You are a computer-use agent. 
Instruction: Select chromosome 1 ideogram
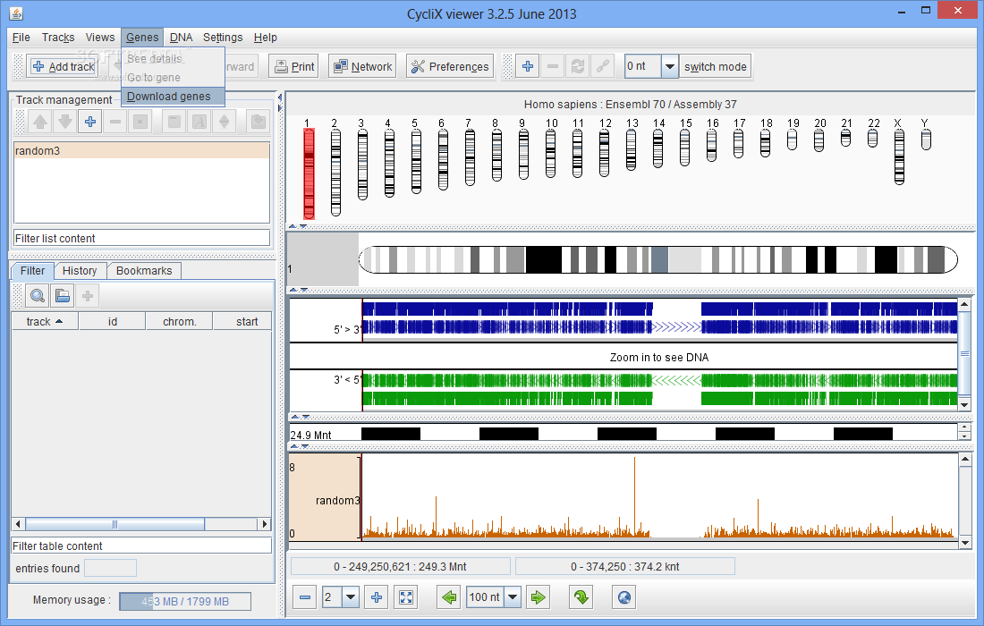pyautogui.click(x=309, y=173)
